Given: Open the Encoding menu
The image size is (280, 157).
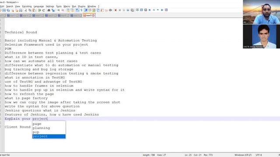Looking at the screenshot, I should point(27,7).
